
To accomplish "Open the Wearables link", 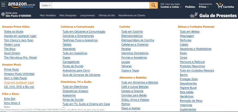I will (69, 49).
